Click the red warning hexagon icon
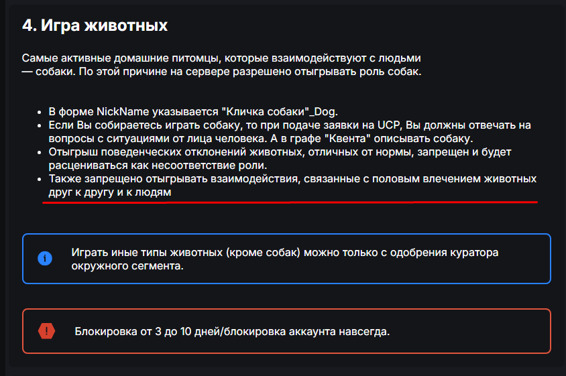566x376 pixels. click(x=46, y=331)
